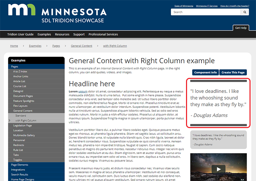Open Location in sidebar
The image size is (256, 181).
click(37, 130)
